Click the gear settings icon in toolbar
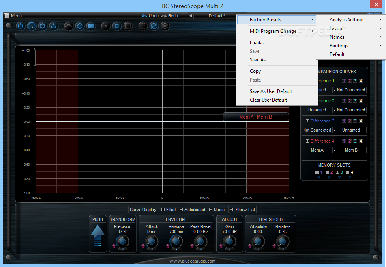The image size is (386, 267). click(x=43, y=26)
